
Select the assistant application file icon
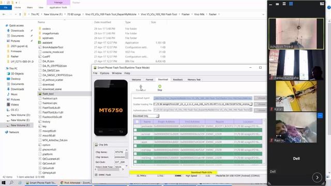tap(40, 42)
